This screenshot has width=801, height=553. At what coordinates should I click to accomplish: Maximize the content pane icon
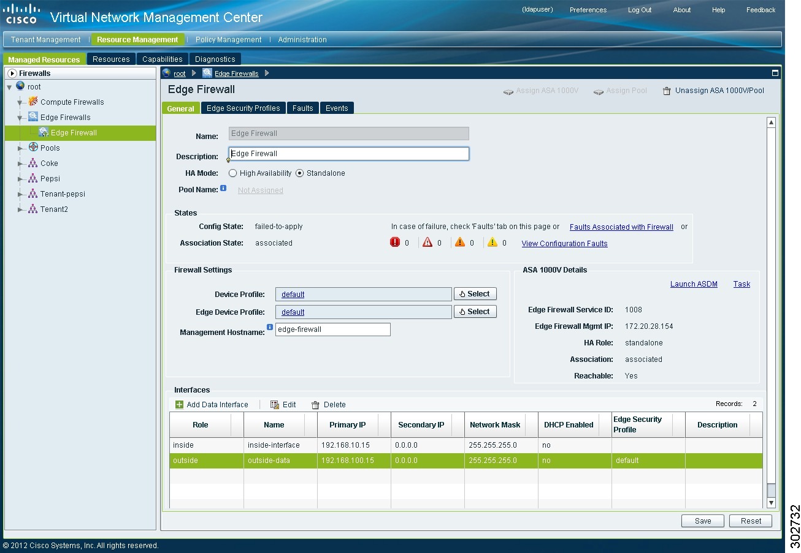[775, 73]
